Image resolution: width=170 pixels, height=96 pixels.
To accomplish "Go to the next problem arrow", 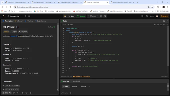I will tap(25, 16).
